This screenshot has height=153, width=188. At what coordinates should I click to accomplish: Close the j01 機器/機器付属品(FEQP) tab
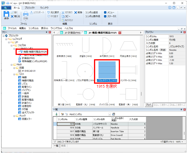(x=120, y=33)
